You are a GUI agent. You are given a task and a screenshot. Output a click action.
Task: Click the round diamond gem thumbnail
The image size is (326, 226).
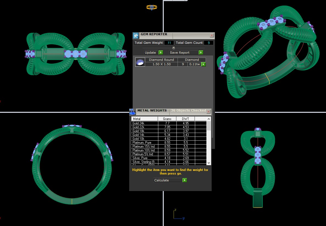(x=140, y=62)
